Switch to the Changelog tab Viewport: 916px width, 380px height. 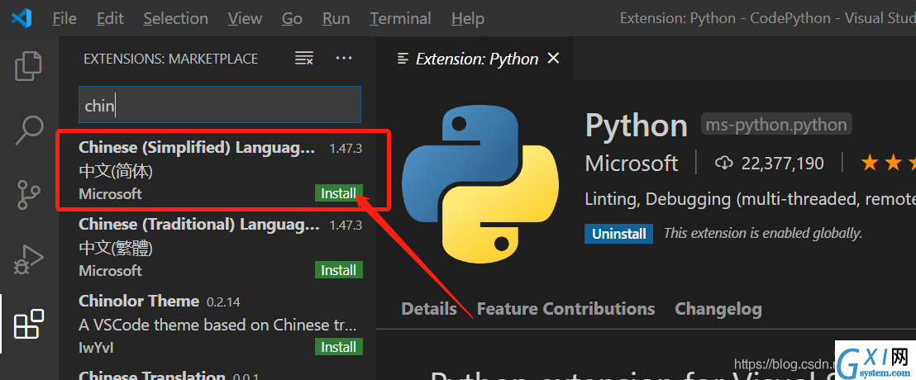coord(718,309)
